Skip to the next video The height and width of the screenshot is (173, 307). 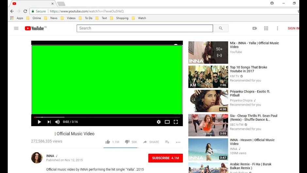tap(49, 122)
